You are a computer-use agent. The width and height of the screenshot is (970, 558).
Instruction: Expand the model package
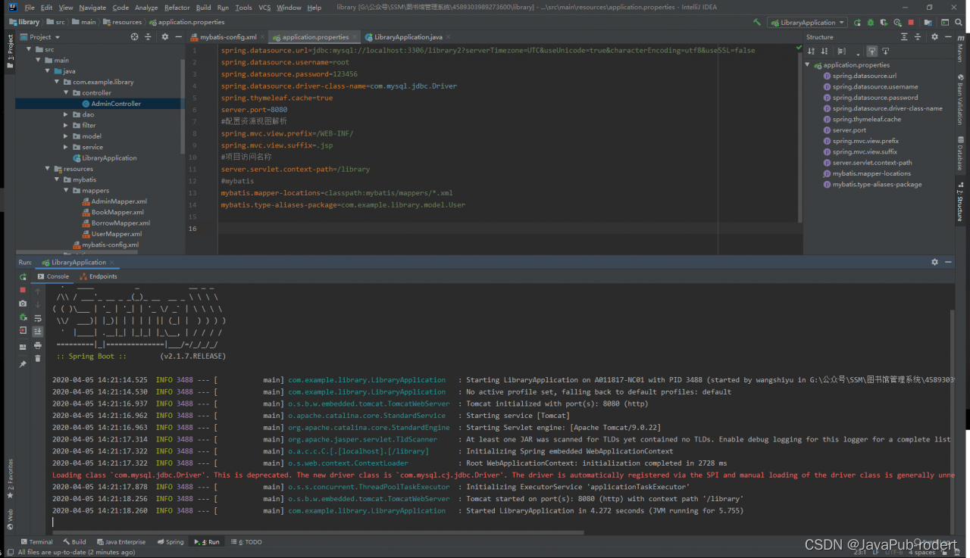[67, 136]
